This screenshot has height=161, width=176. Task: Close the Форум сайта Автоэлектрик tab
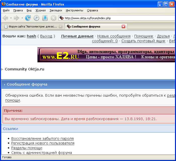[x=61, y=26]
